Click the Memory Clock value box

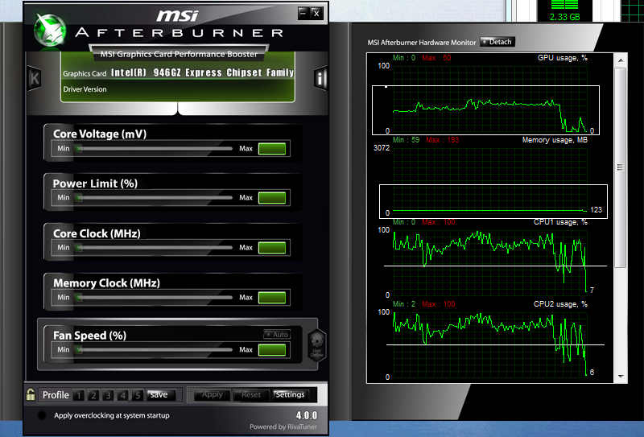pyautogui.click(x=272, y=297)
